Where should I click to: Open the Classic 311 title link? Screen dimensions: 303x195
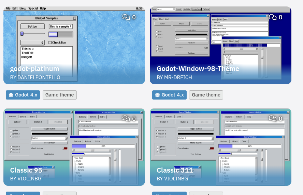click(x=175, y=170)
